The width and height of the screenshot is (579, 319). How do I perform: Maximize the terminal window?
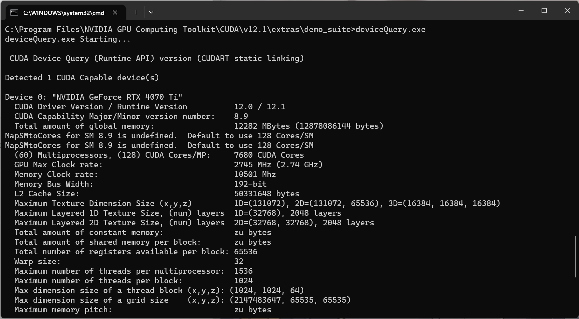tap(544, 11)
